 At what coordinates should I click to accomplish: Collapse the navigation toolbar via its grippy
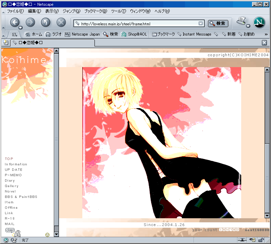click(x=3, y=22)
